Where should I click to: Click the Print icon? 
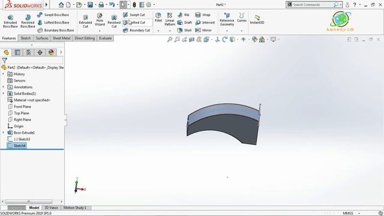coord(101,5)
